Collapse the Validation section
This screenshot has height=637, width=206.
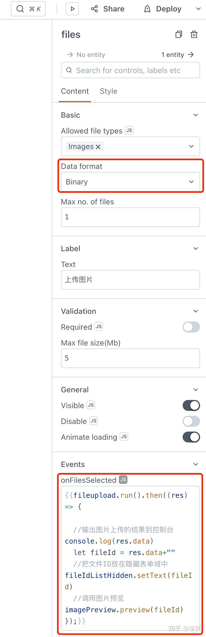pyautogui.click(x=195, y=311)
